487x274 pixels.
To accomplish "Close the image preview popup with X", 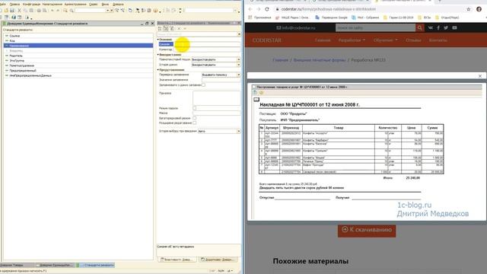I will click(x=480, y=76).
